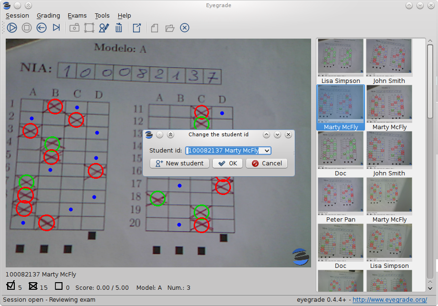438x306 pixels.
Task: Open the Tools menu
Action: click(102, 16)
